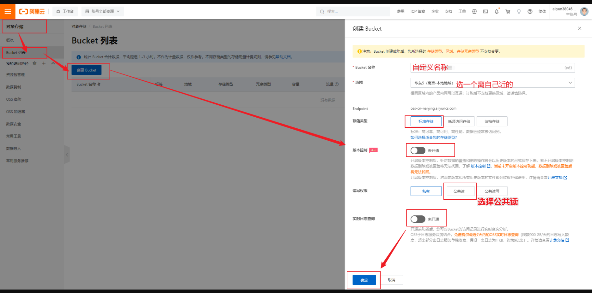
Task: Click the mobile app QR icon
Action: tap(474, 11)
